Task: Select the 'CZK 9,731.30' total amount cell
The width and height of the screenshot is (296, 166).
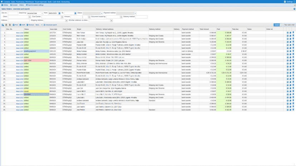Action: 208,73
